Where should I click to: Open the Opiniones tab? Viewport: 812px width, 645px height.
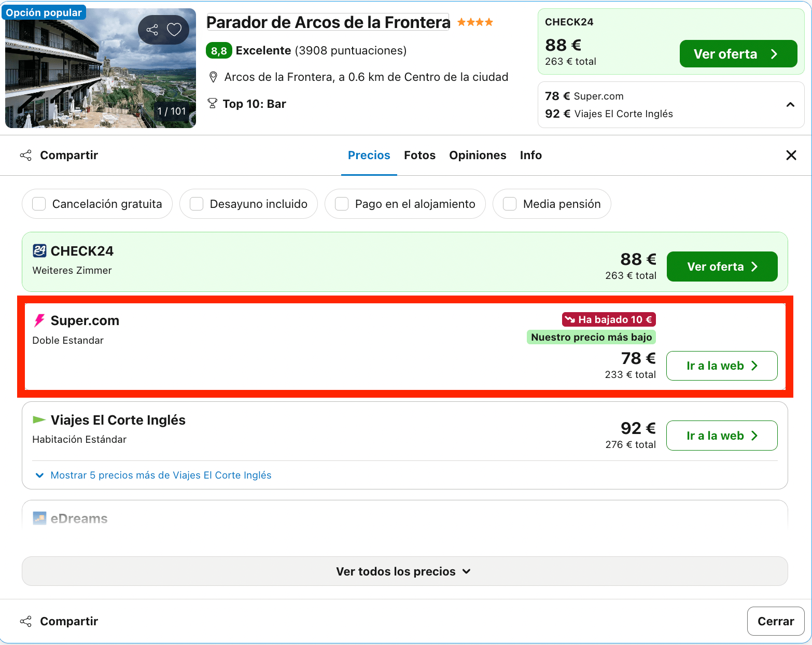(x=478, y=155)
